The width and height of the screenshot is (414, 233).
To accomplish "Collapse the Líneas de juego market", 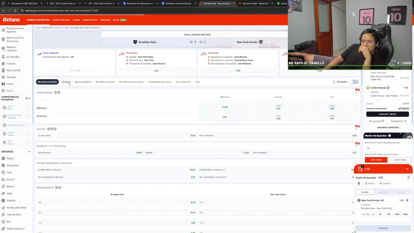I will pyautogui.click(x=356, y=93).
